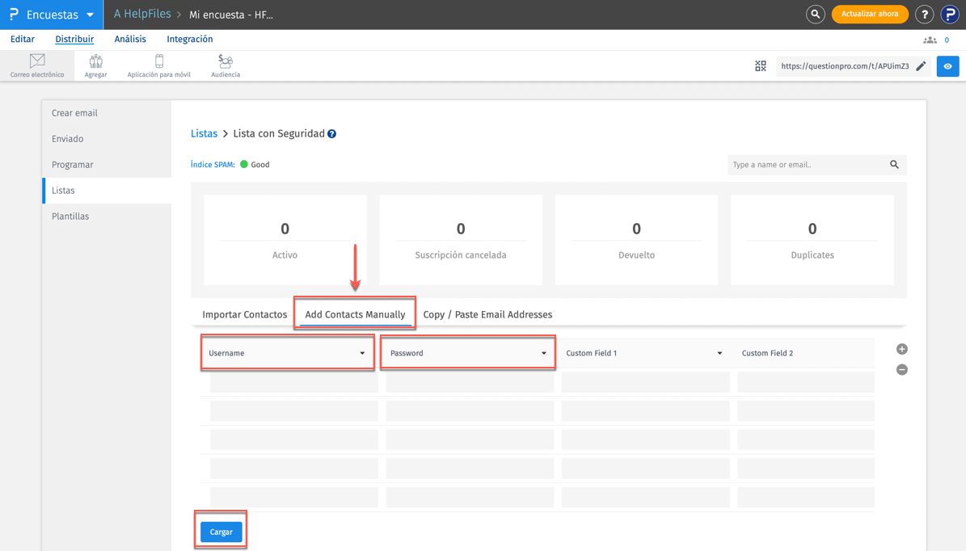
Task: Click the search icon in contact search
Action: point(894,164)
